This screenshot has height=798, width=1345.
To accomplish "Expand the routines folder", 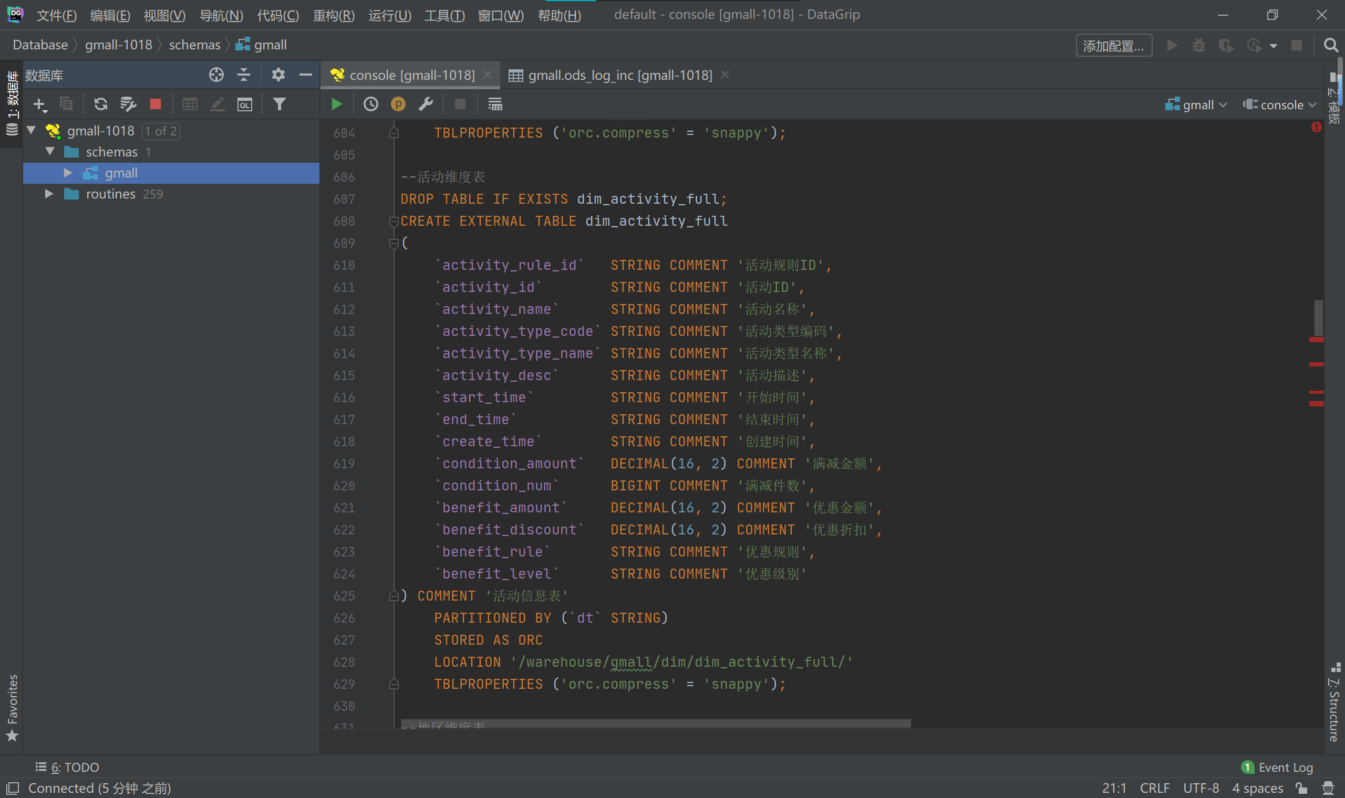I will [x=49, y=194].
